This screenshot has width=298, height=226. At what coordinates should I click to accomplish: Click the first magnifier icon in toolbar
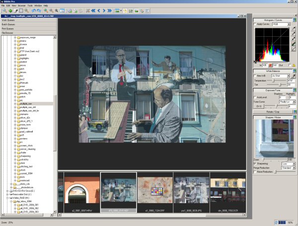[4, 11]
